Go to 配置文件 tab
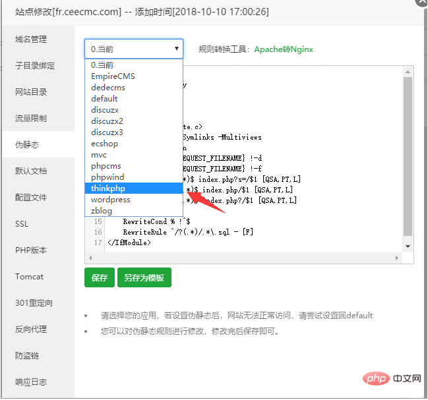The image size is (428, 400). pos(38,198)
